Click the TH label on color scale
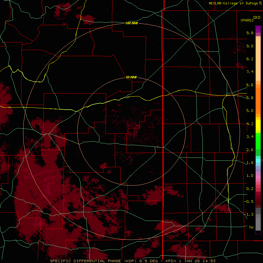 (x=251, y=228)
